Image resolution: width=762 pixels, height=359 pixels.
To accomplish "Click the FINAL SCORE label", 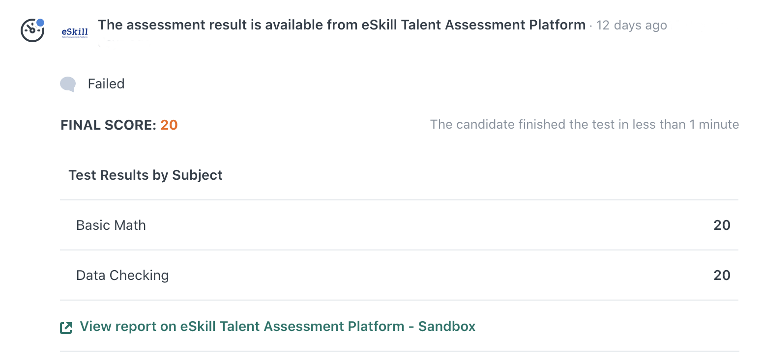I will [108, 125].
